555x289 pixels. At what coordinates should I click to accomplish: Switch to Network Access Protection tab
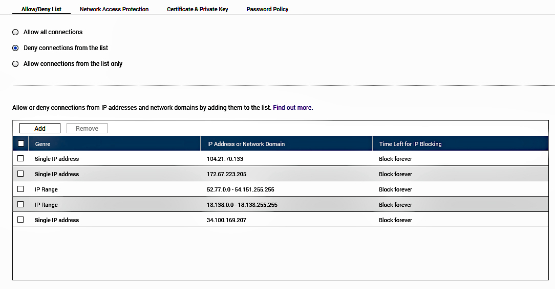coord(114,9)
